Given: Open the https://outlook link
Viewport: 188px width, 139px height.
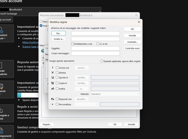Looking at the screenshot, I should click(31, 42).
